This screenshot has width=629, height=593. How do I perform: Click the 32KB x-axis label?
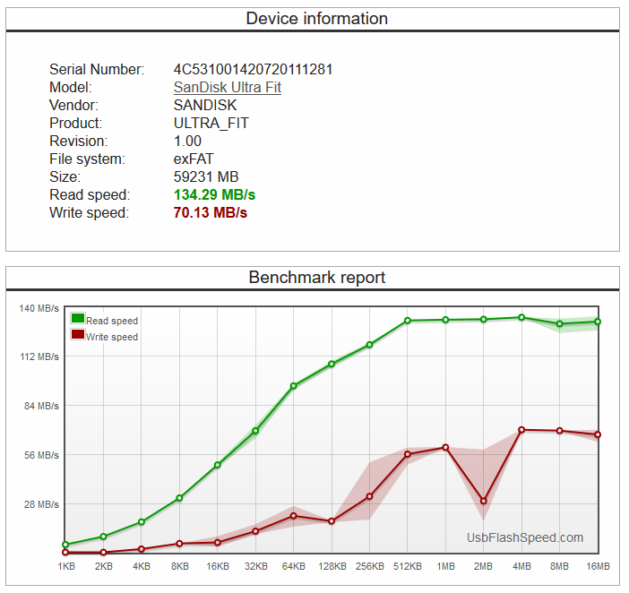256,566
